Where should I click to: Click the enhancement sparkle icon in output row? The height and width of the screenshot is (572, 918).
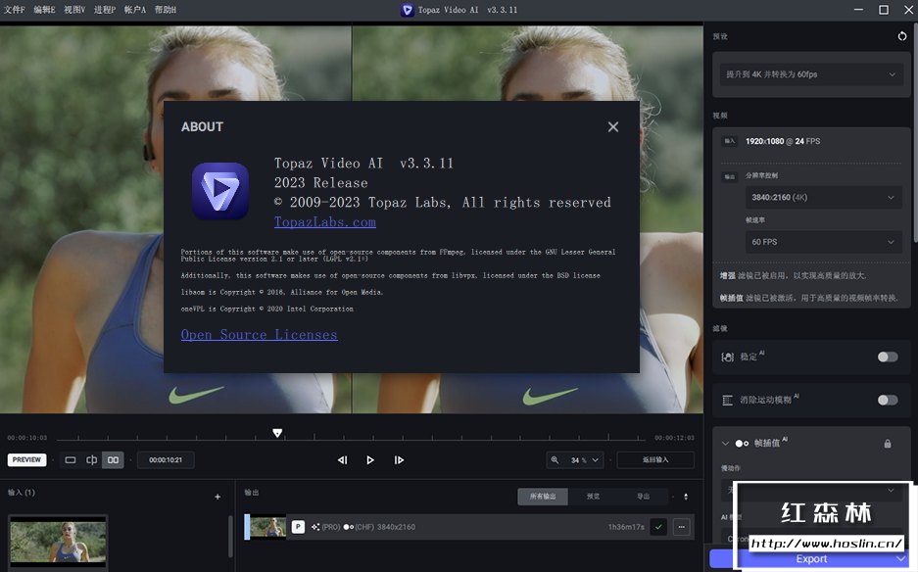click(315, 527)
